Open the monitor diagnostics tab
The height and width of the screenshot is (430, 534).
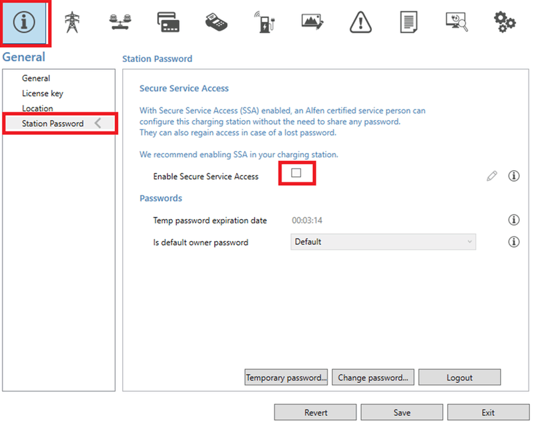point(457,23)
